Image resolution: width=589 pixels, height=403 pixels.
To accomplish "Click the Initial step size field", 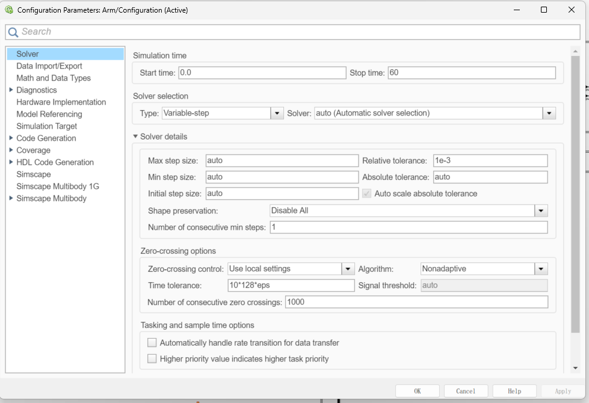I will (282, 194).
